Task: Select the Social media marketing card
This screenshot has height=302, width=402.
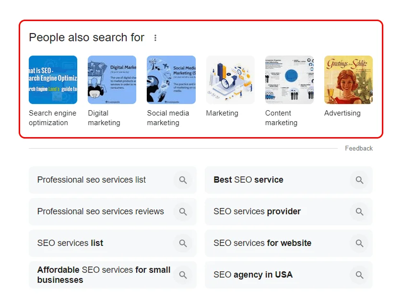Action: [x=171, y=80]
